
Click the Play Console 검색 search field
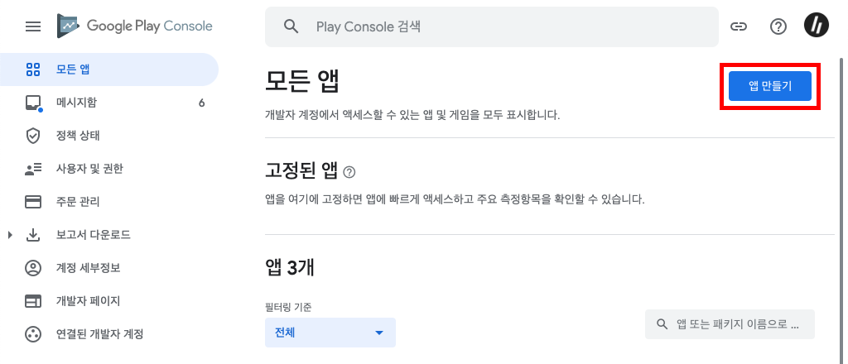pyautogui.click(x=497, y=26)
